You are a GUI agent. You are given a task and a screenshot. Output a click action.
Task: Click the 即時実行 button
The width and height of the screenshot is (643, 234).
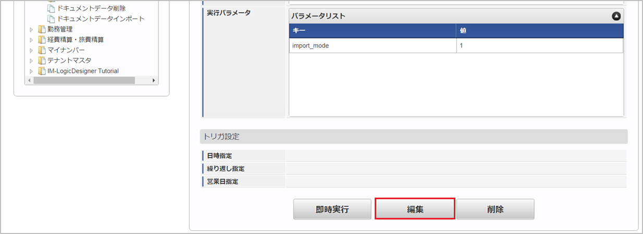(332, 209)
